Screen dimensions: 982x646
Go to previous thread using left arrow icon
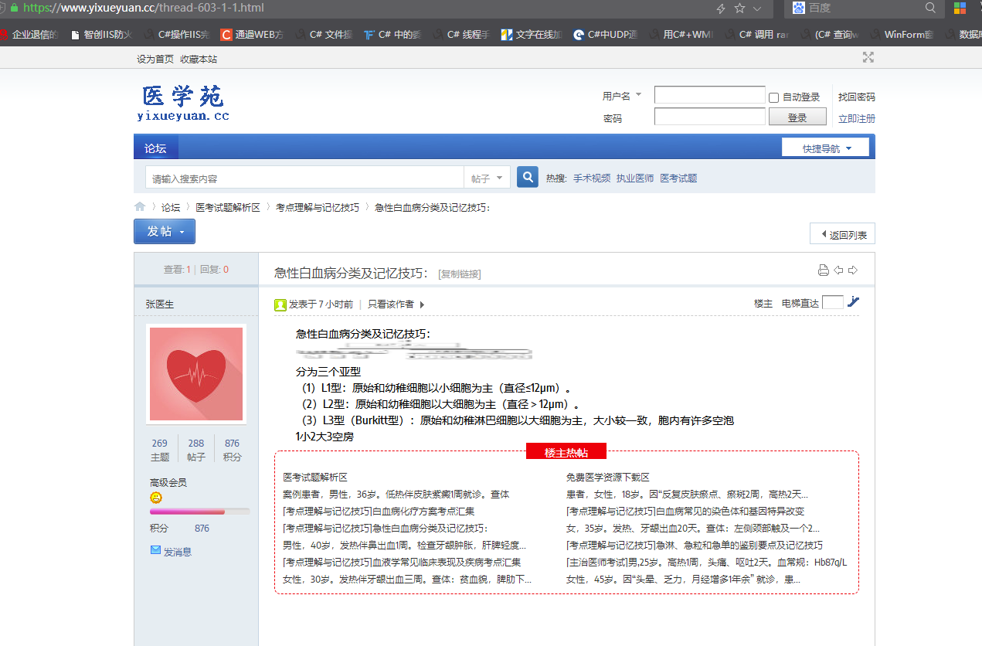click(x=838, y=270)
